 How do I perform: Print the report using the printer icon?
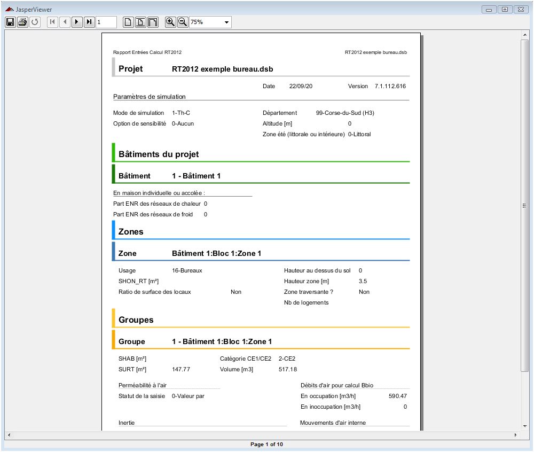pyautogui.click(x=22, y=22)
